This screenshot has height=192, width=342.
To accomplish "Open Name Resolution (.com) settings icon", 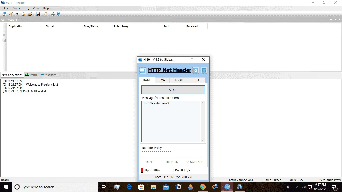I will click(16, 14).
